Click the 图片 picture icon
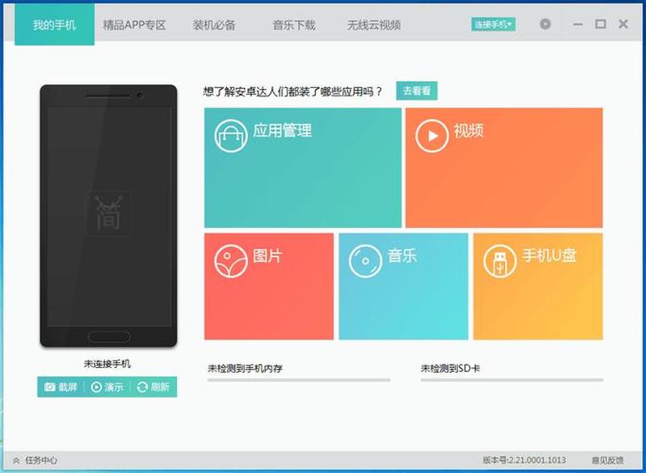The image size is (646, 473). (231, 261)
